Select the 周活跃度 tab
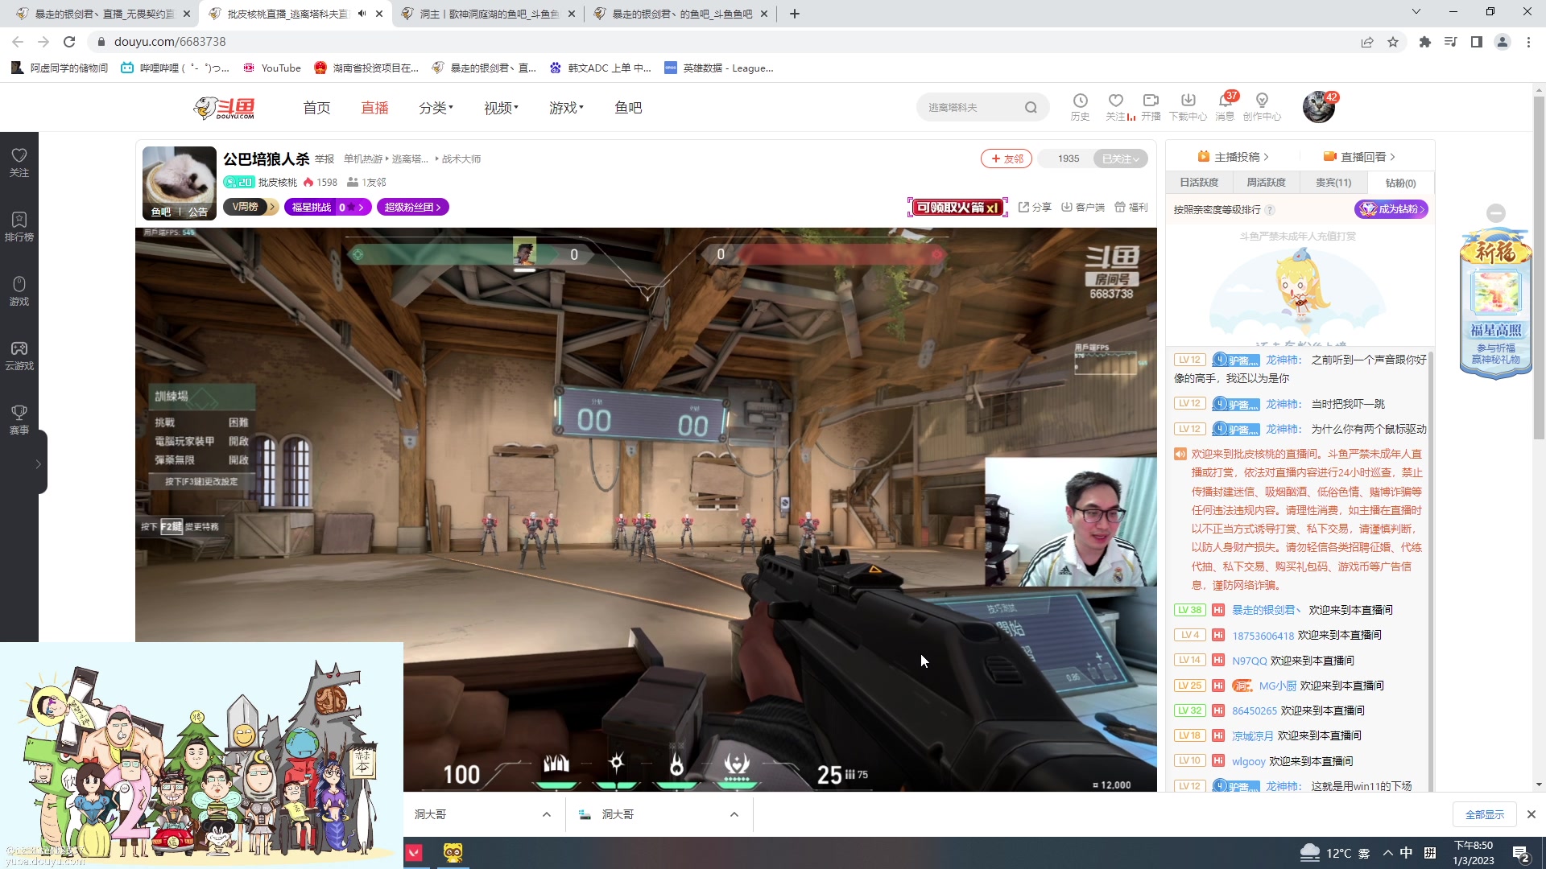The width and height of the screenshot is (1546, 869). point(1266,183)
